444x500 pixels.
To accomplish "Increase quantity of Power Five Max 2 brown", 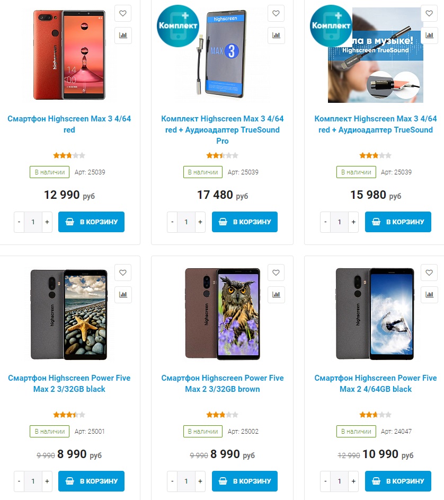I will 200,481.
